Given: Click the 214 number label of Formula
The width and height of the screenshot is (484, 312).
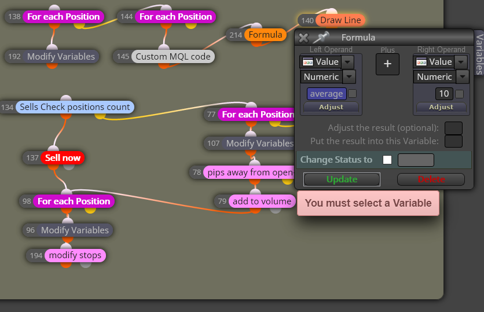Looking at the screenshot, I should (236, 35).
